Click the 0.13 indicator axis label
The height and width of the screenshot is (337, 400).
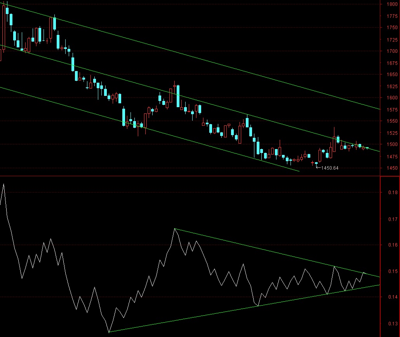point(393,324)
